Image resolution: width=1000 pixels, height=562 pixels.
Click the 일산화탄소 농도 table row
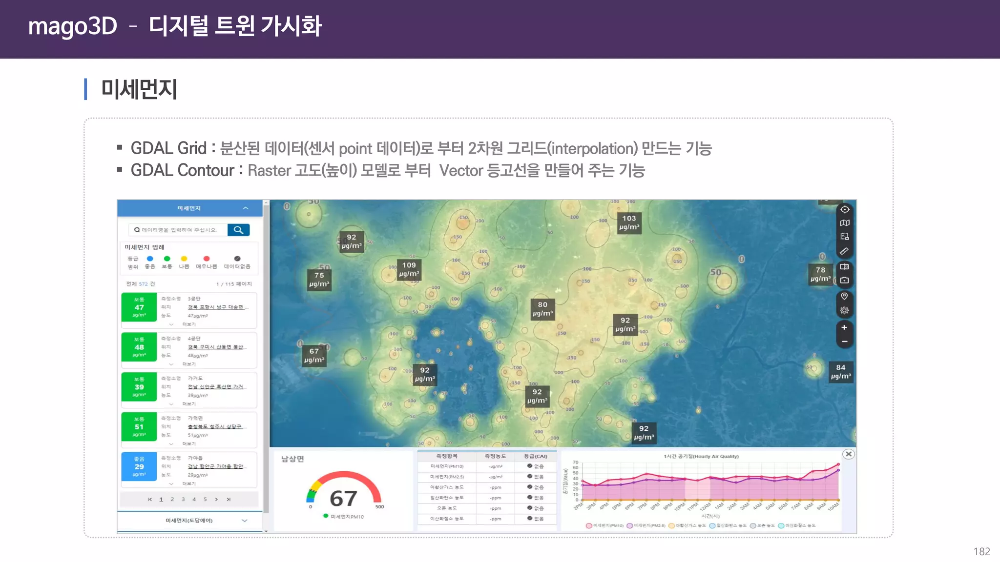click(x=487, y=498)
